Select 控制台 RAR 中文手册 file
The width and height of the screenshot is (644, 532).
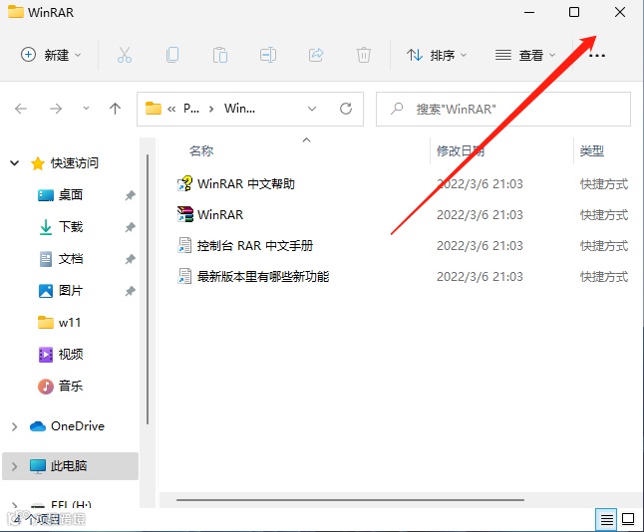pyautogui.click(x=255, y=245)
